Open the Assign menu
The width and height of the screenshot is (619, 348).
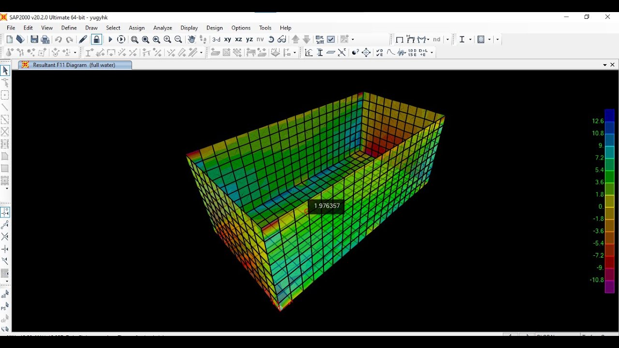pos(137,28)
